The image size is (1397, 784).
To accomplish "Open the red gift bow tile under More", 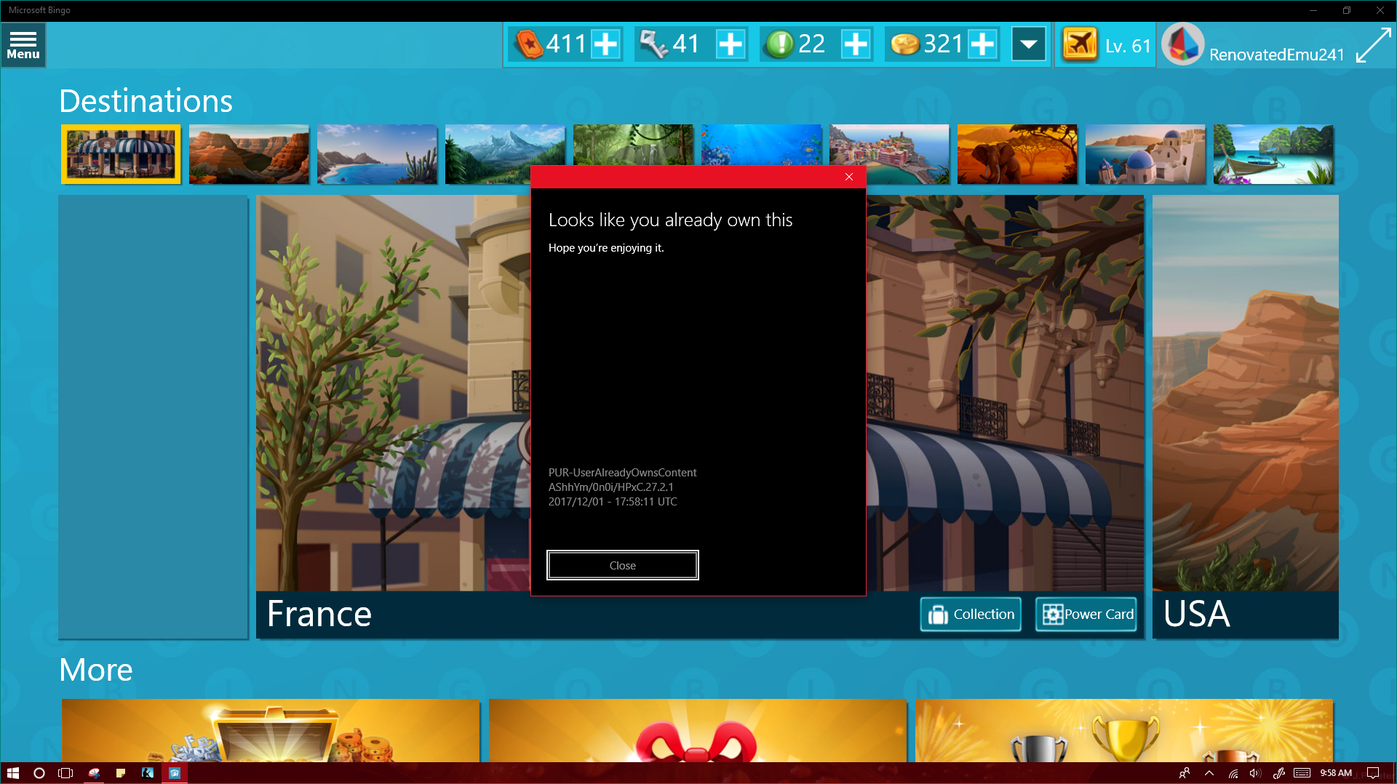I will (697, 730).
